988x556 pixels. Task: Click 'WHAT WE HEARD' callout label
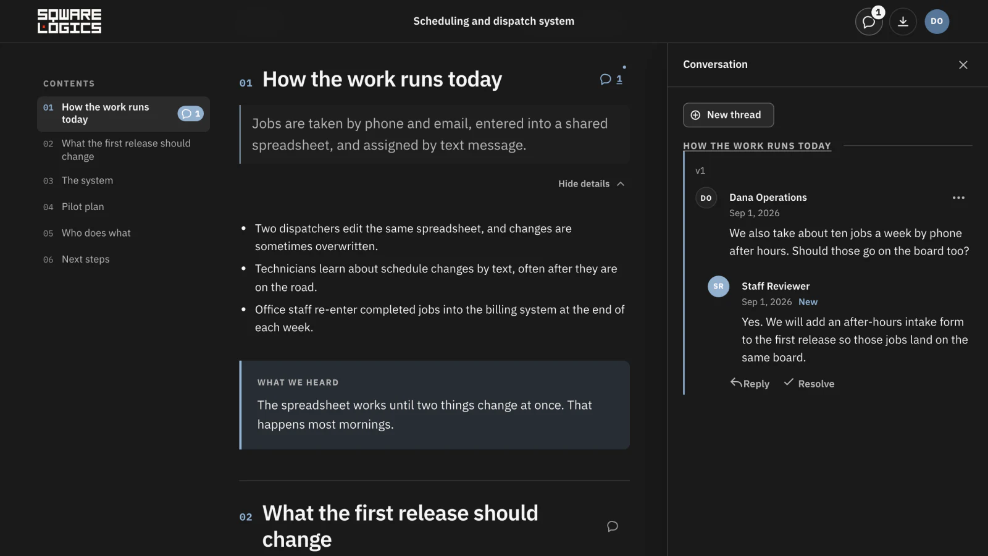[x=298, y=382]
